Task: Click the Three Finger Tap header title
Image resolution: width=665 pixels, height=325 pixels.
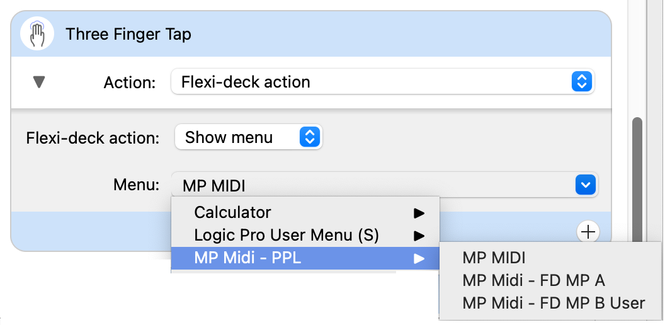Action: 128,34
